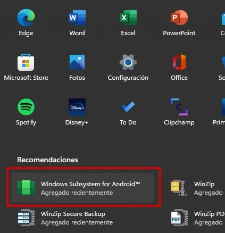
Task: Click WinZip Secure Backup title text
Action: 73,214
